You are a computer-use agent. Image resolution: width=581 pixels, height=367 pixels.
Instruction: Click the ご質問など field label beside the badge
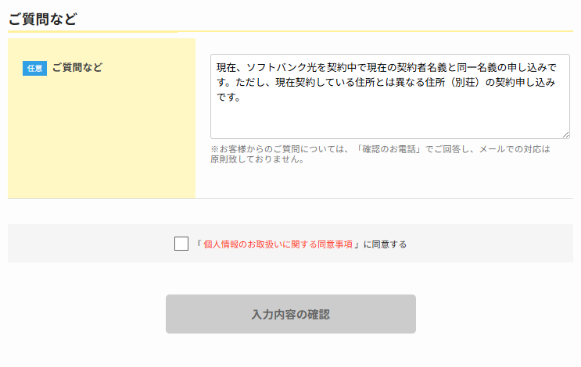click(x=77, y=68)
